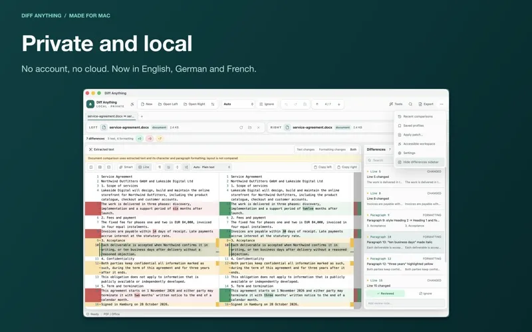
Task: Click the right file document icon
Action: [x=287, y=127]
